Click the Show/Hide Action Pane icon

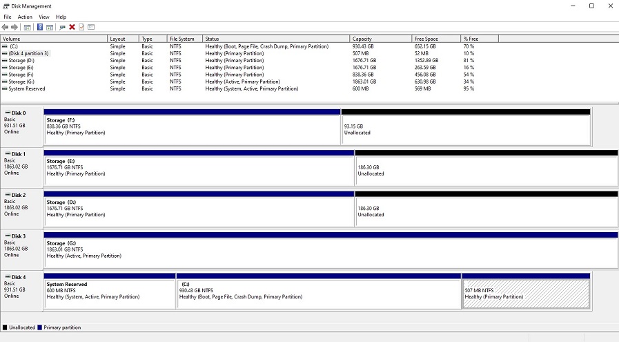(x=50, y=27)
